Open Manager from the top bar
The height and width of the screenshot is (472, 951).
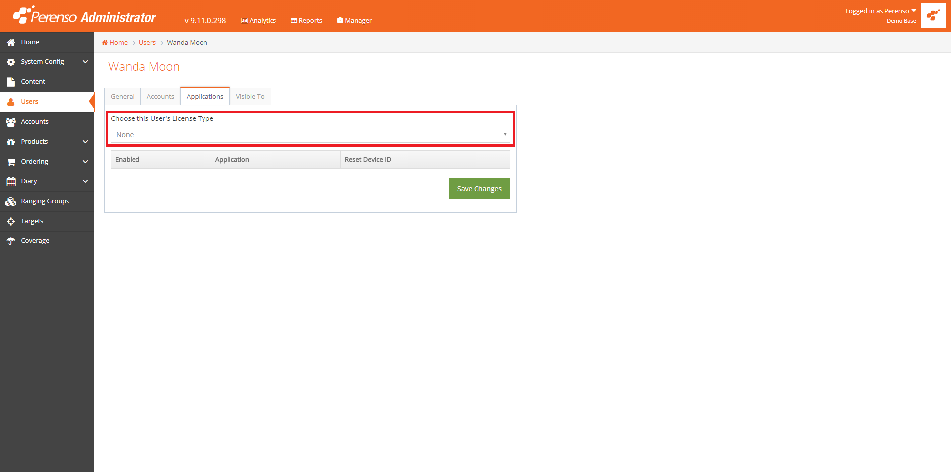pos(354,20)
